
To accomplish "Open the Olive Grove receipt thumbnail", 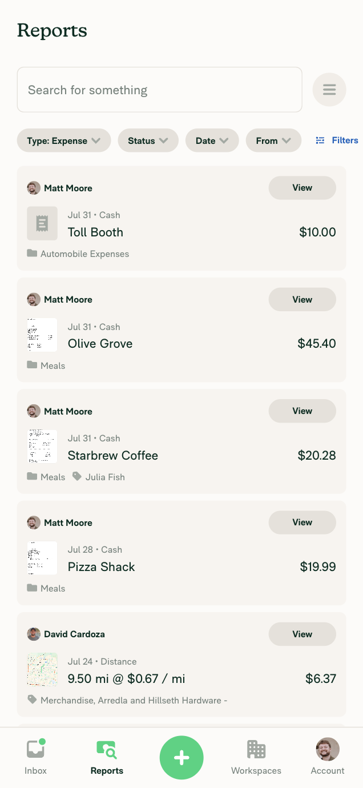I will point(42,335).
